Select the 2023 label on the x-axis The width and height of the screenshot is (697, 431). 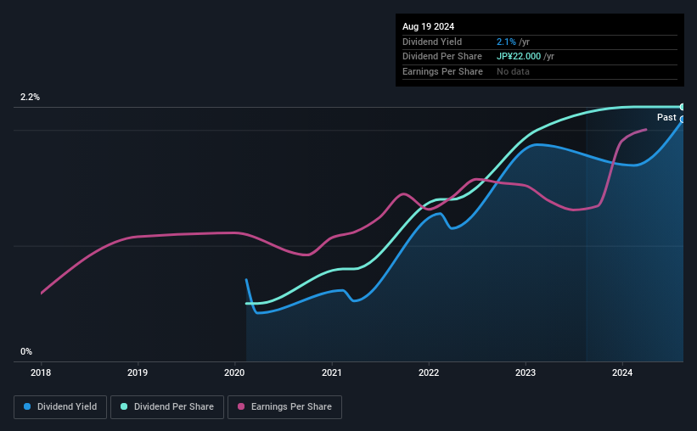[x=526, y=372]
